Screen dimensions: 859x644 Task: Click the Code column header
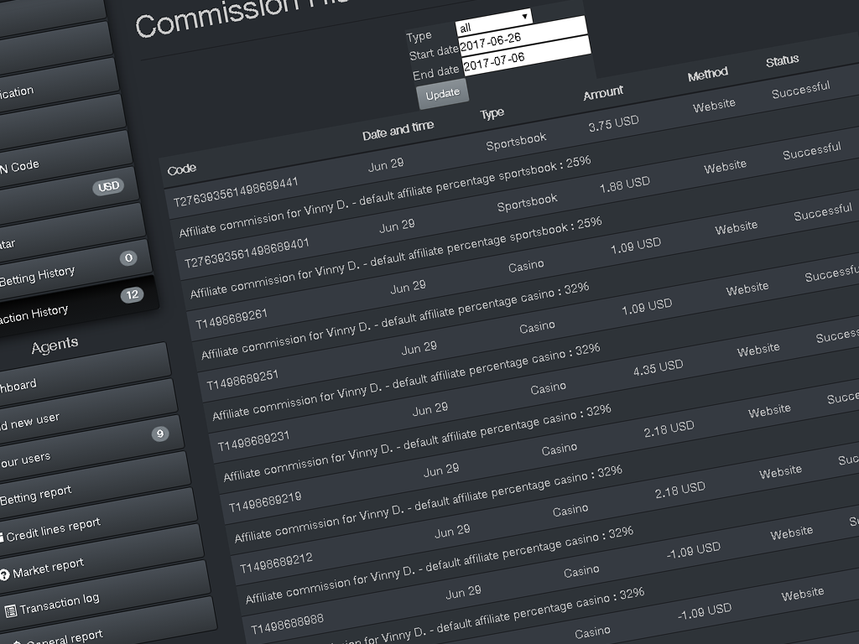click(x=182, y=169)
